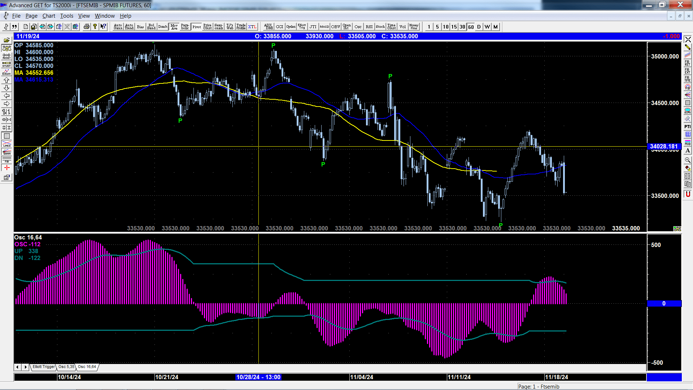Enable the Bol Band study
The height and width of the screenshot is (390, 693).
click(x=152, y=27)
